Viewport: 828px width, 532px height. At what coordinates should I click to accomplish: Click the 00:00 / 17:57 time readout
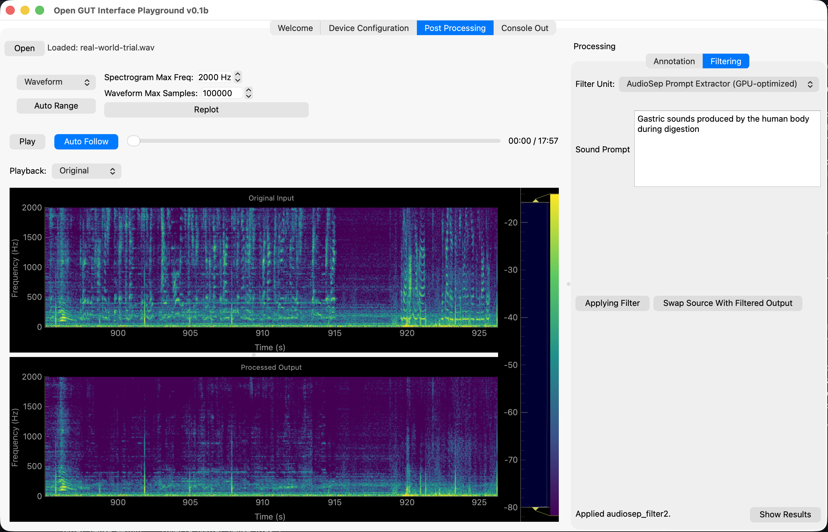click(533, 141)
